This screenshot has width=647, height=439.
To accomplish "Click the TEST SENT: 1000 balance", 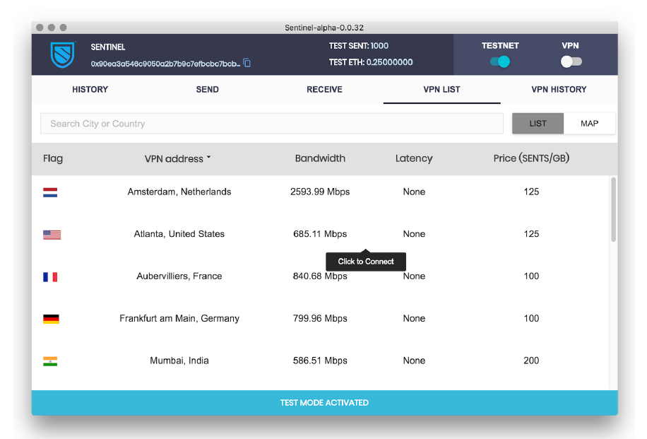I will pos(358,46).
